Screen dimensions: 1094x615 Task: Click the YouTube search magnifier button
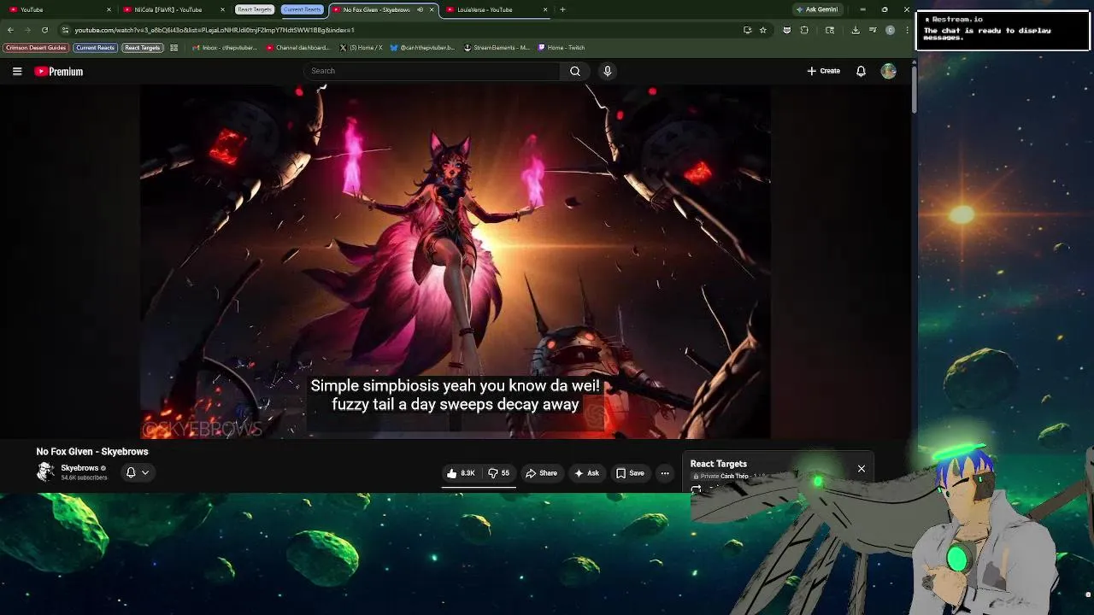(575, 71)
